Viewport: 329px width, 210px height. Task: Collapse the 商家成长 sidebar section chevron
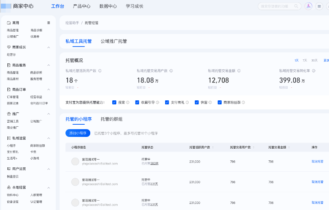(x=49, y=48)
